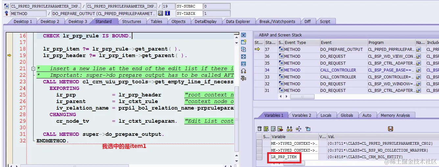Click the CL_BSP_WD_WINDOW program cell

[391, 84]
